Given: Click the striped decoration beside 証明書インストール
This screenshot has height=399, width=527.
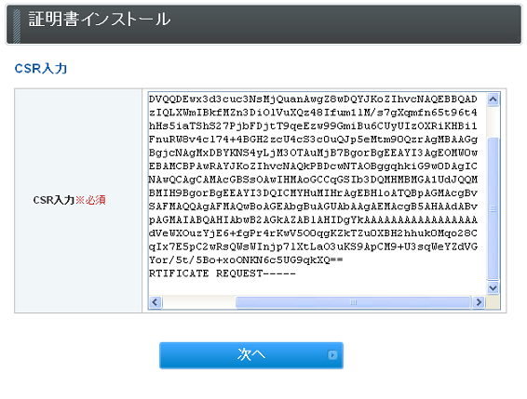Looking at the screenshot, I should [16, 26].
